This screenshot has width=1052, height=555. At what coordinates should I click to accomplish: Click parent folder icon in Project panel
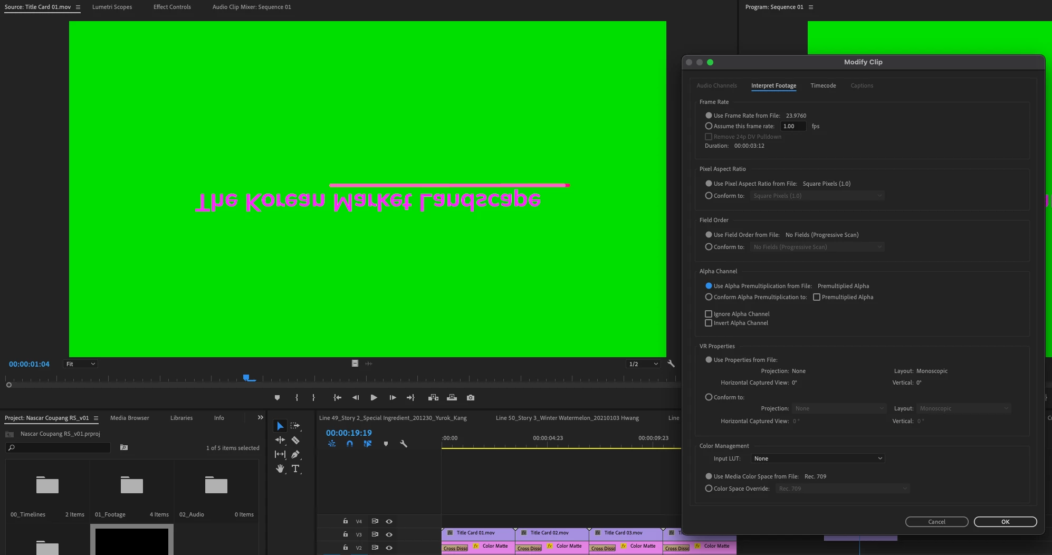(x=9, y=434)
